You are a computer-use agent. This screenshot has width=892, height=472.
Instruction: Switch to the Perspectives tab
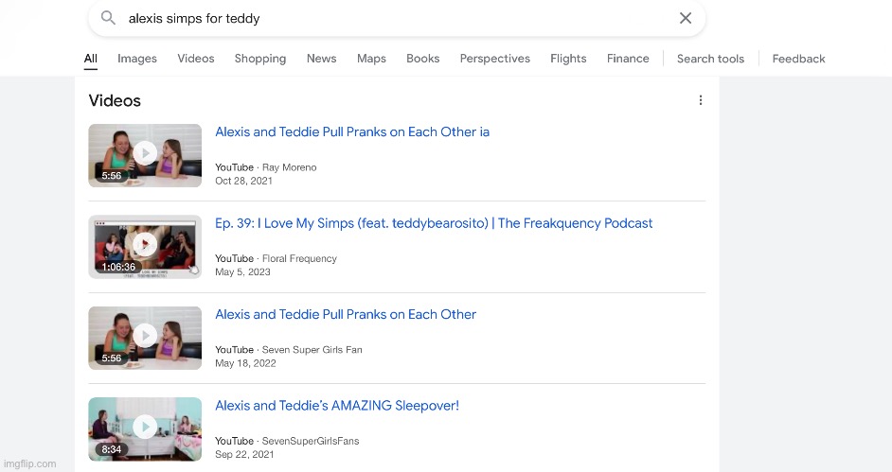[494, 59]
